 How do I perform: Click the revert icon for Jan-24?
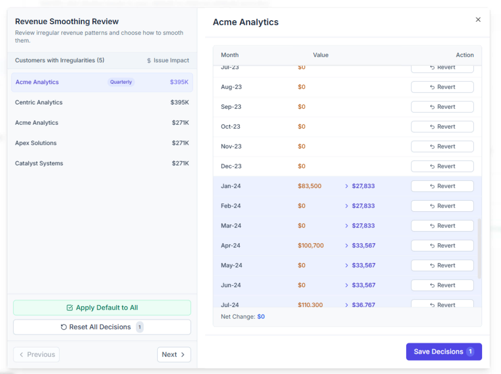point(431,186)
